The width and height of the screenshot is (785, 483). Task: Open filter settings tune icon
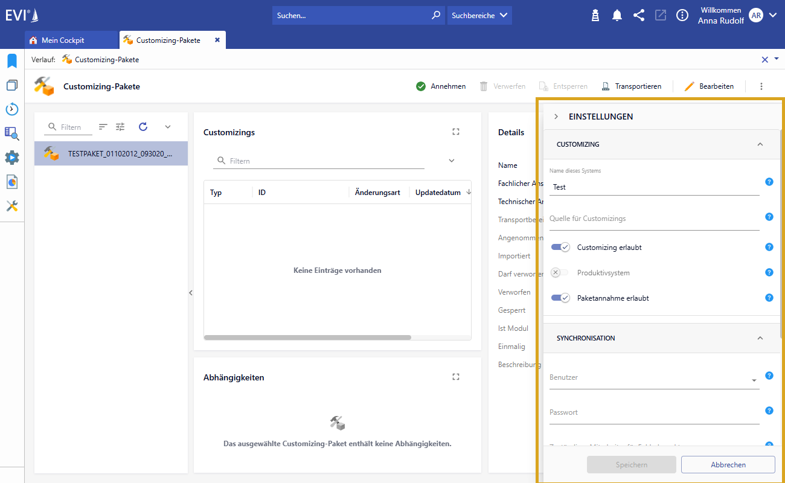[120, 127]
